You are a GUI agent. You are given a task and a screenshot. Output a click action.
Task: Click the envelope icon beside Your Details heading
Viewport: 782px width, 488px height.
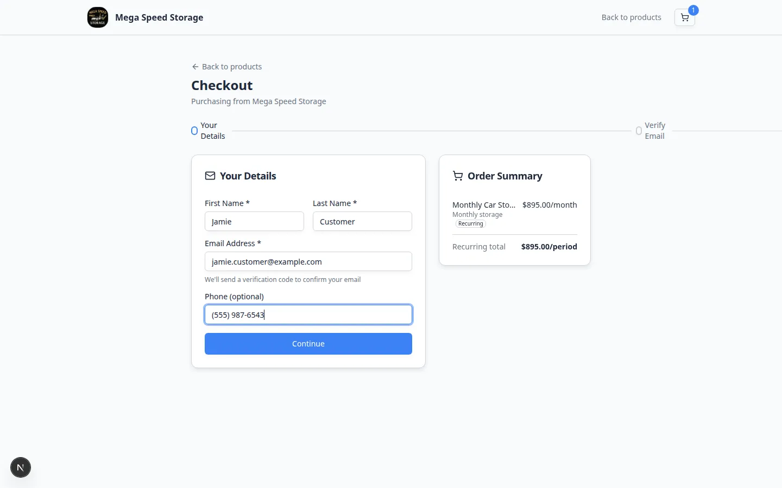pos(210,176)
